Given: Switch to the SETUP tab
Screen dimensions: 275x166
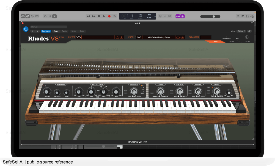Looking at the screenshot, I should pos(232,42).
